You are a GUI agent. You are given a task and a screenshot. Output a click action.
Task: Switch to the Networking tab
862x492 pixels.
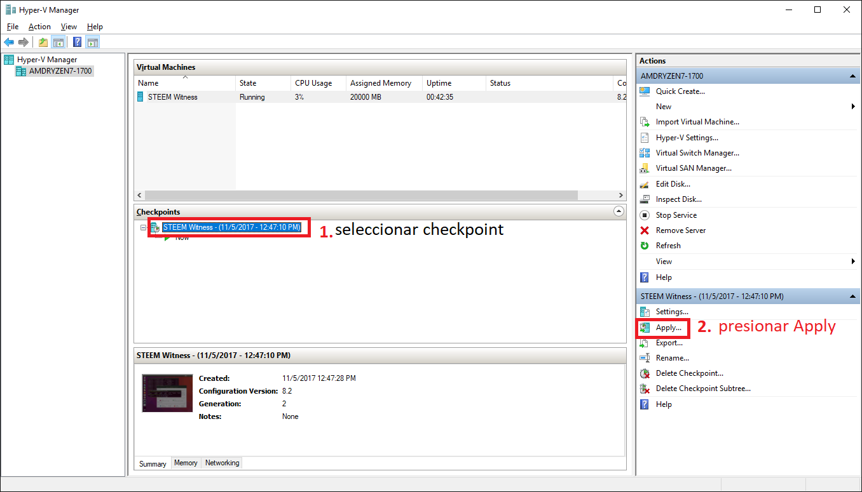[x=222, y=463]
